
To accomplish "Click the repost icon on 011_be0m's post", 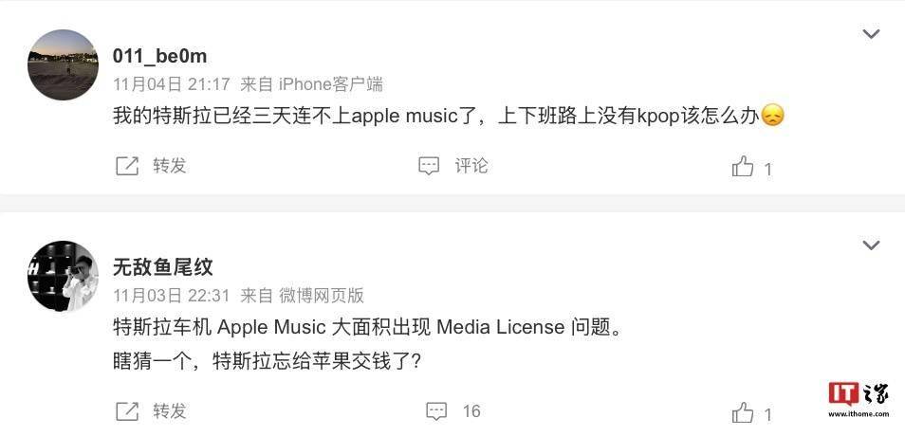I will coord(127,166).
